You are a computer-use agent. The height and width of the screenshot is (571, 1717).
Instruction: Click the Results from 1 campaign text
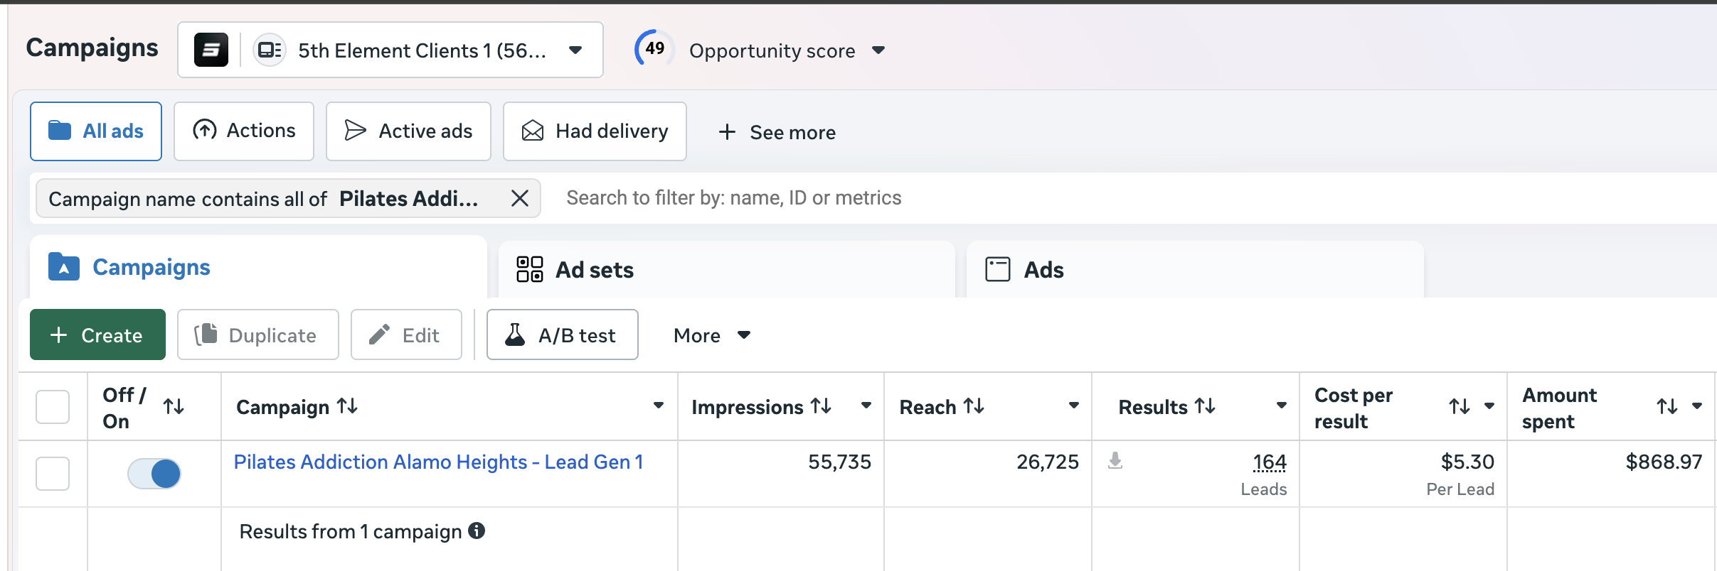click(351, 531)
